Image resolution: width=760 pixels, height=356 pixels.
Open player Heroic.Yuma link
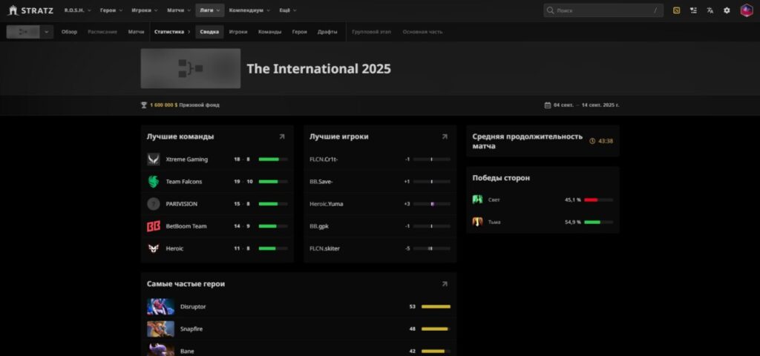[x=327, y=204]
